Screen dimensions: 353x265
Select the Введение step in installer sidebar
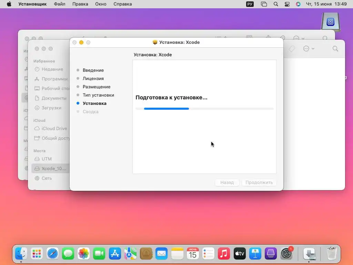[x=93, y=70]
